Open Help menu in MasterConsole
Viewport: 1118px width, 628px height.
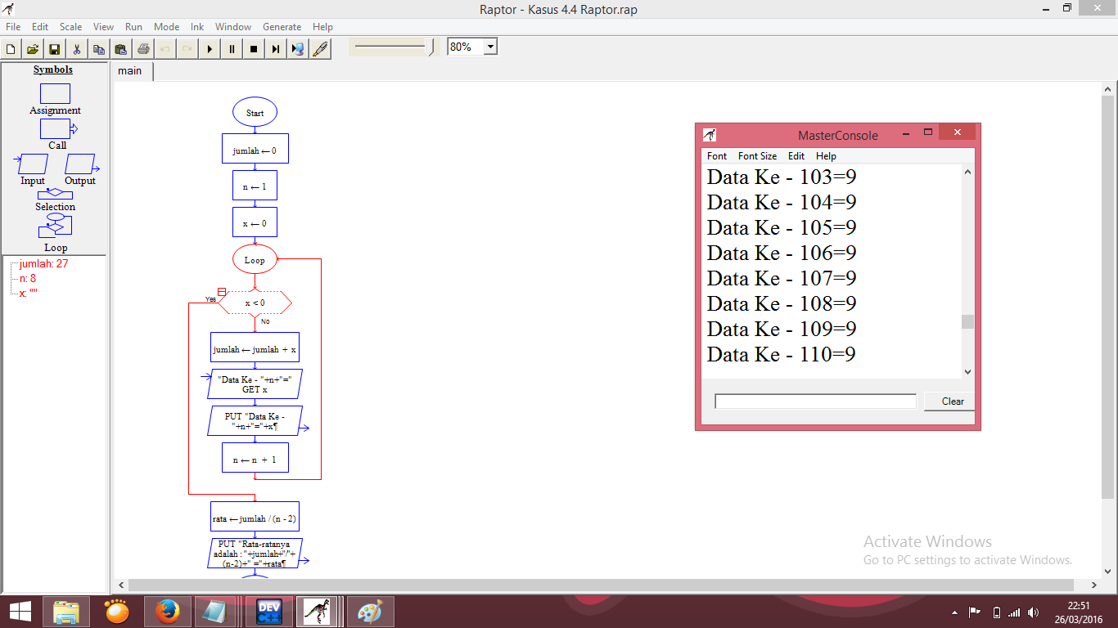pyautogui.click(x=826, y=155)
